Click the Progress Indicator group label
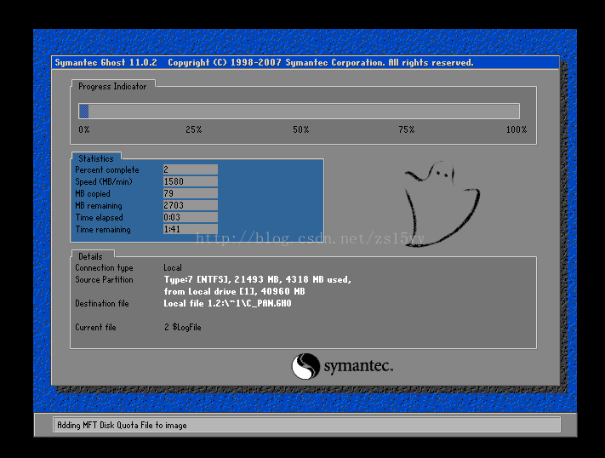This screenshot has width=605, height=458. tap(112, 87)
